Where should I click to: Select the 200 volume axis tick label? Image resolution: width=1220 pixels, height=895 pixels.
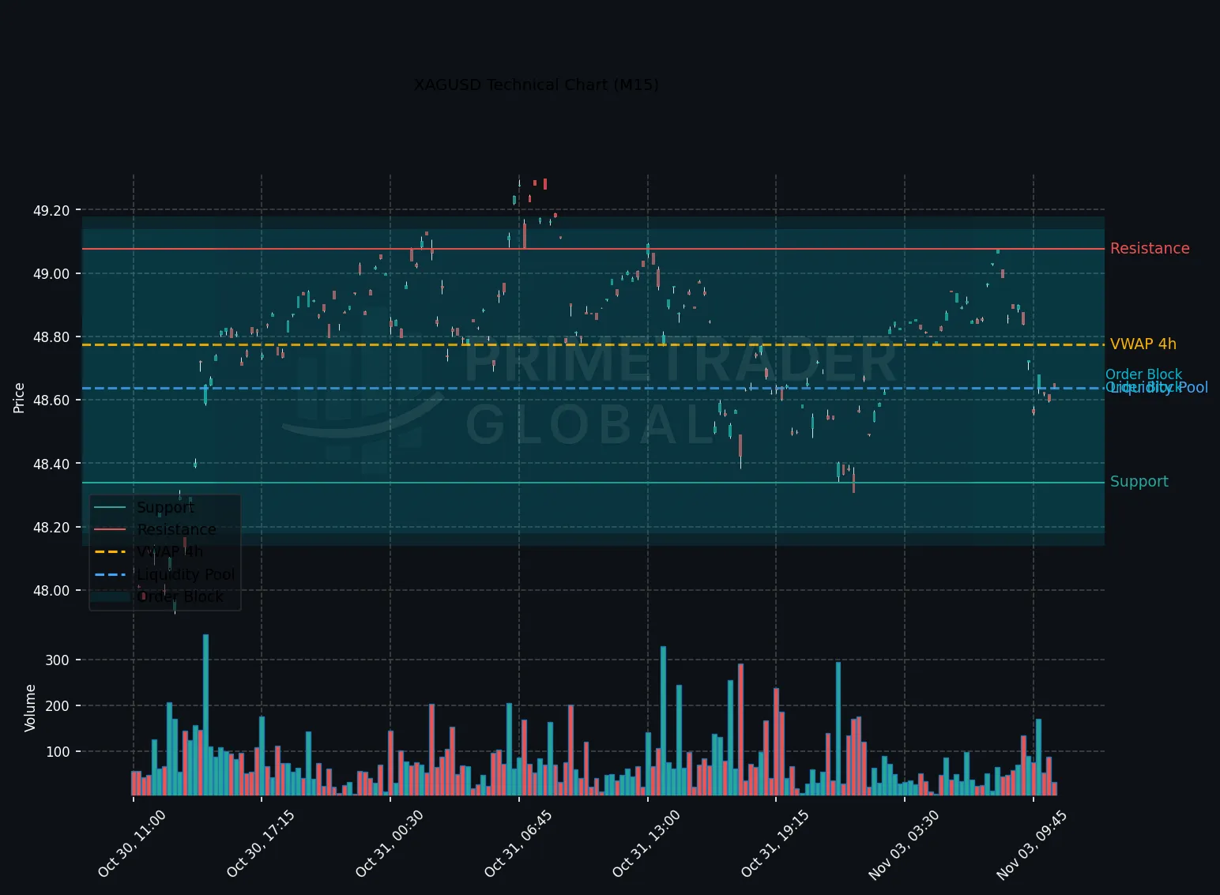[58, 706]
